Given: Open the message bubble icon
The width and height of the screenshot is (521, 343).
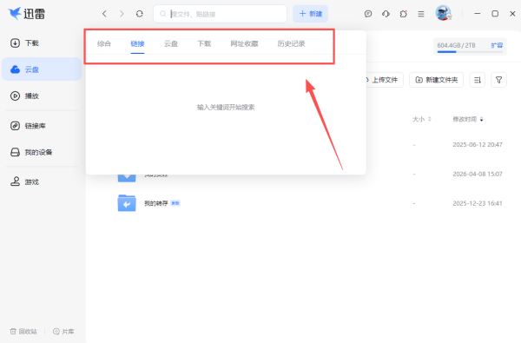Looking at the screenshot, I should [x=368, y=14].
